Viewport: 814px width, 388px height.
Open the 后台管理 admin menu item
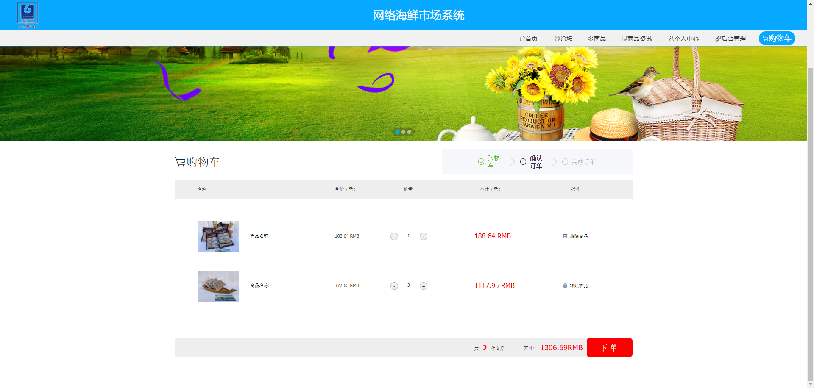pyautogui.click(x=730, y=39)
